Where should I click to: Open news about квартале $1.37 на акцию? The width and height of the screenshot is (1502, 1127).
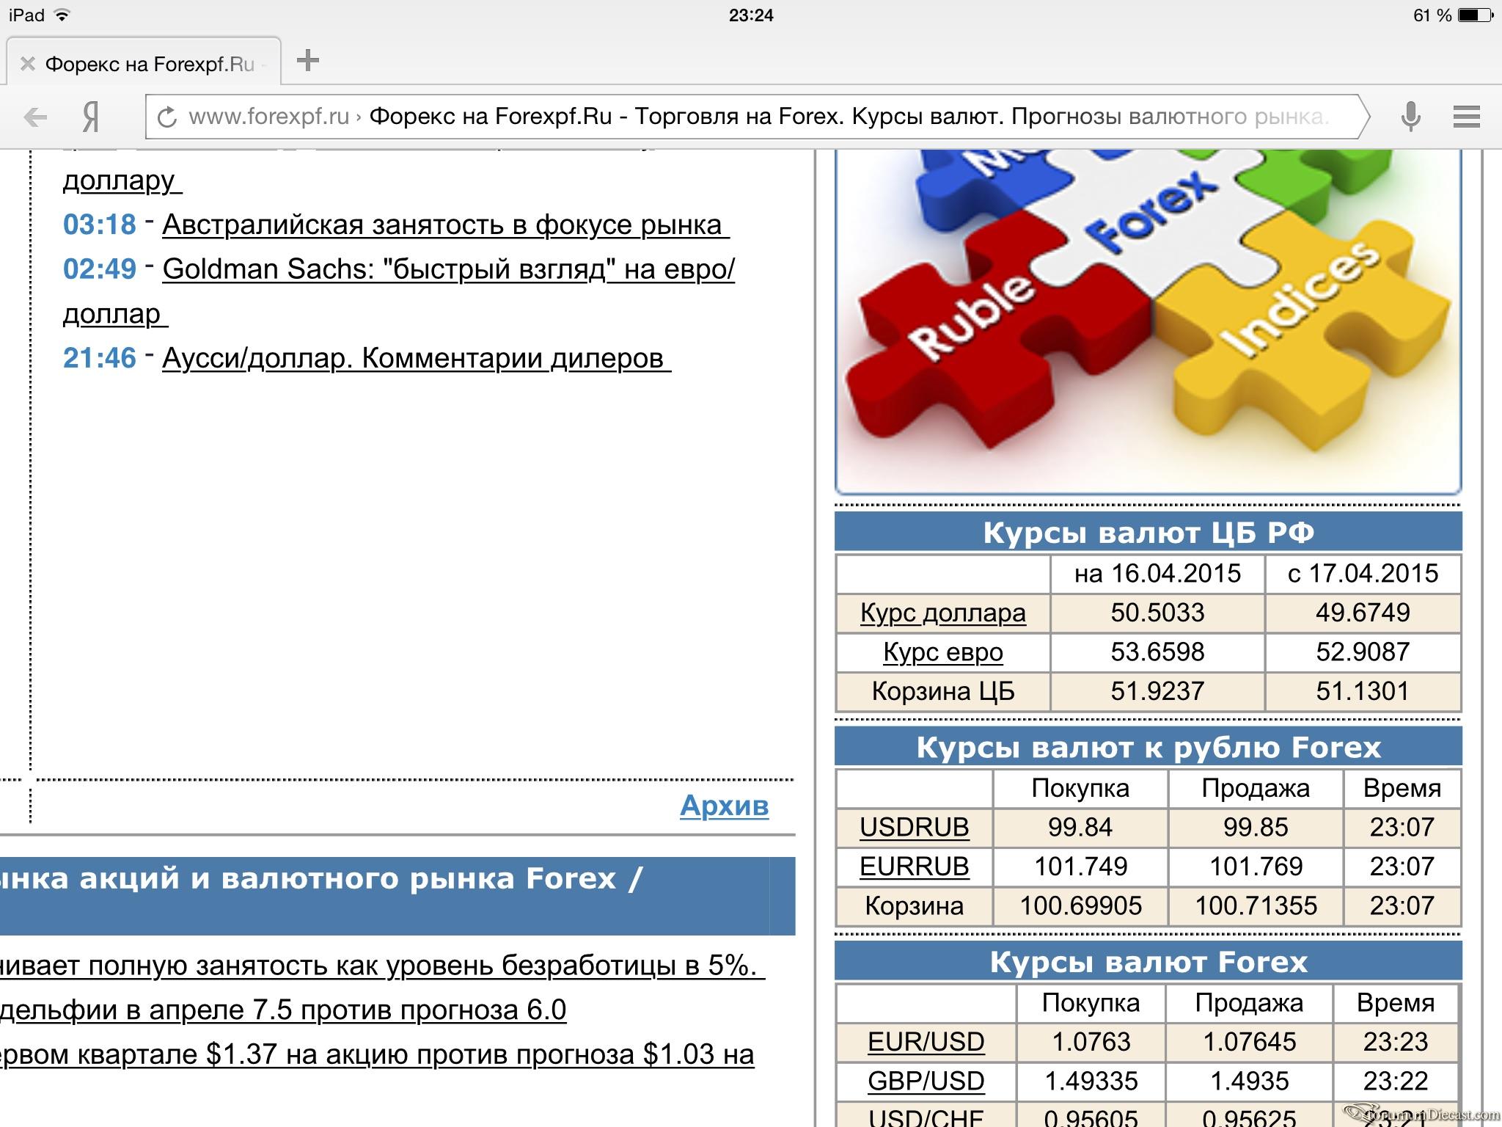(377, 1054)
